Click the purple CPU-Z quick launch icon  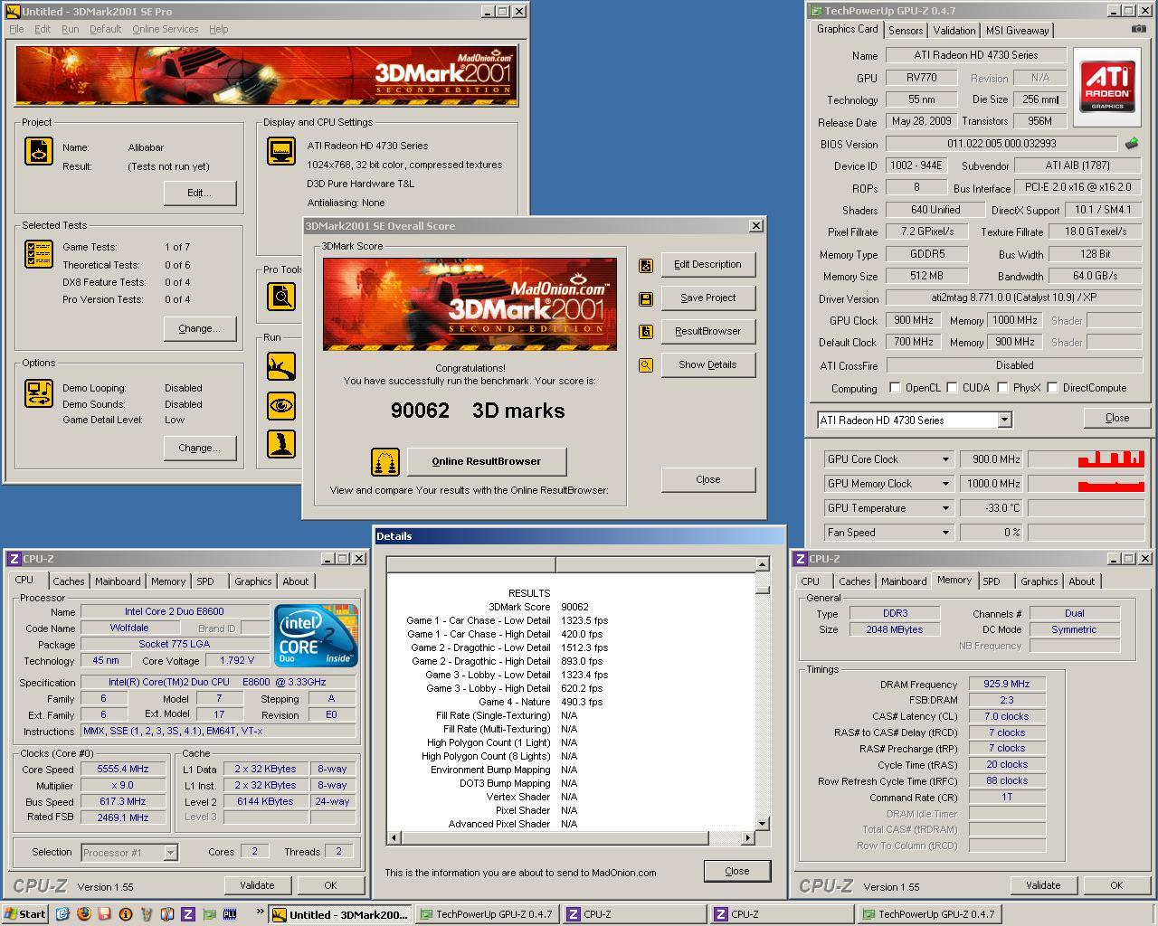click(x=188, y=914)
